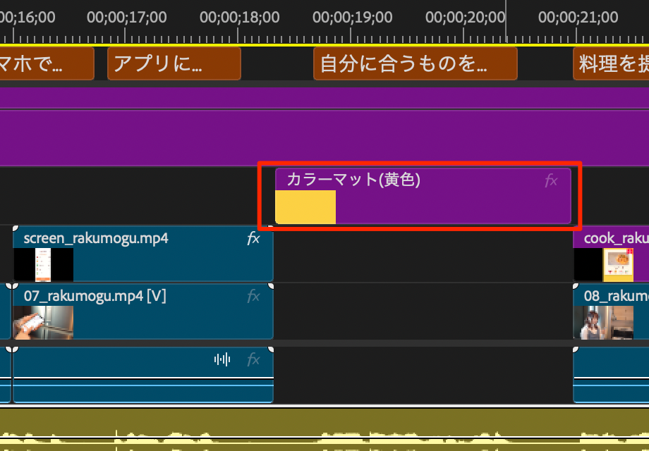Click the empty gap after 07_rakumogu.mp4 clip
The height and width of the screenshot is (451, 649).
coord(423,310)
